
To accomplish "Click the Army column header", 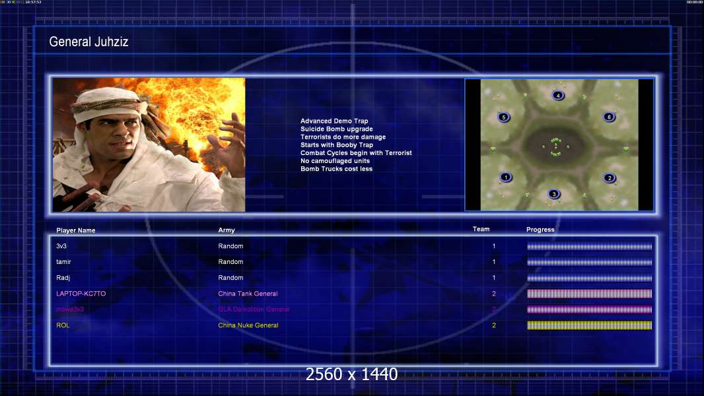I will coord(227,230).
